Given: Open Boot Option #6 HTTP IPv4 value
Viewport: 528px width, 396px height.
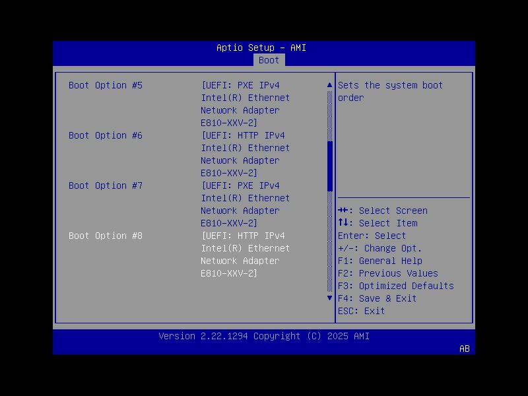Looking at the screenshot, I should (245, 154).
